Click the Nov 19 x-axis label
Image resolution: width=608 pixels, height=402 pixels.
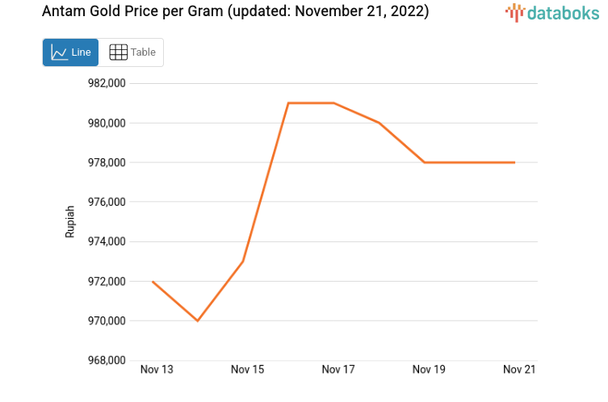click(429, 370)
